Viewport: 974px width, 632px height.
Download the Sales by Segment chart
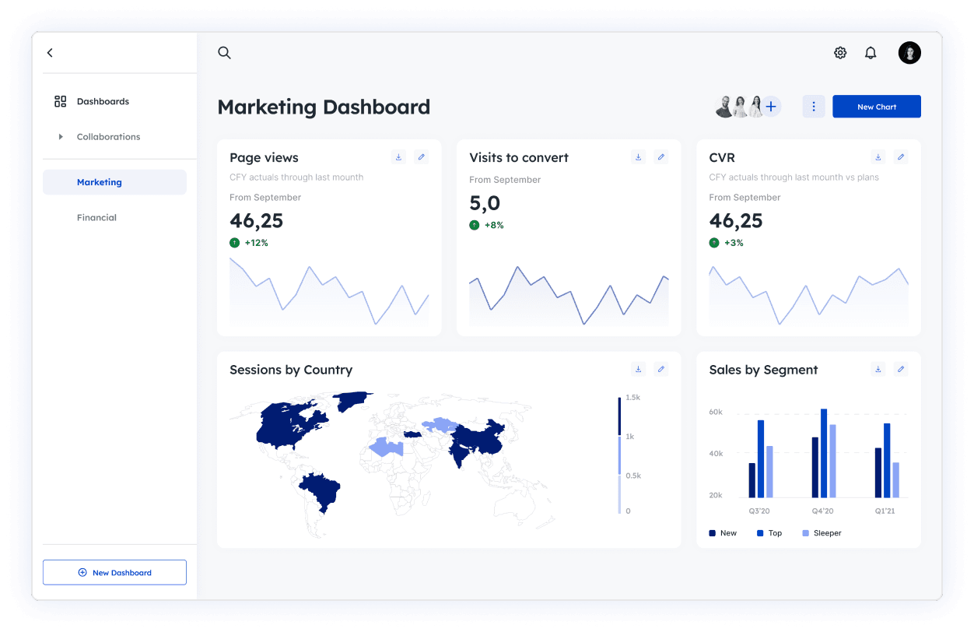point(878,369)
